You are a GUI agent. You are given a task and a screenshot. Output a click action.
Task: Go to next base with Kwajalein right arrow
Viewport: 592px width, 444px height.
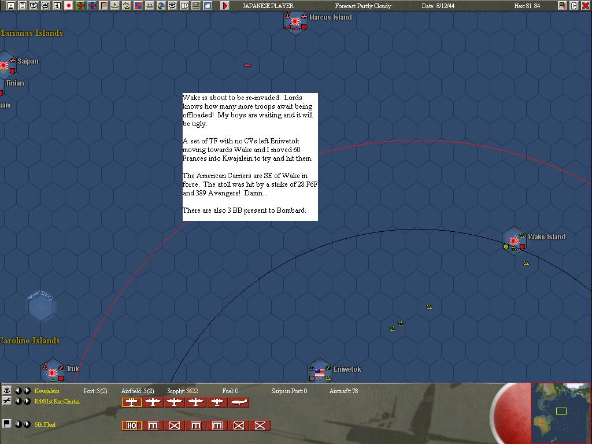27,390
